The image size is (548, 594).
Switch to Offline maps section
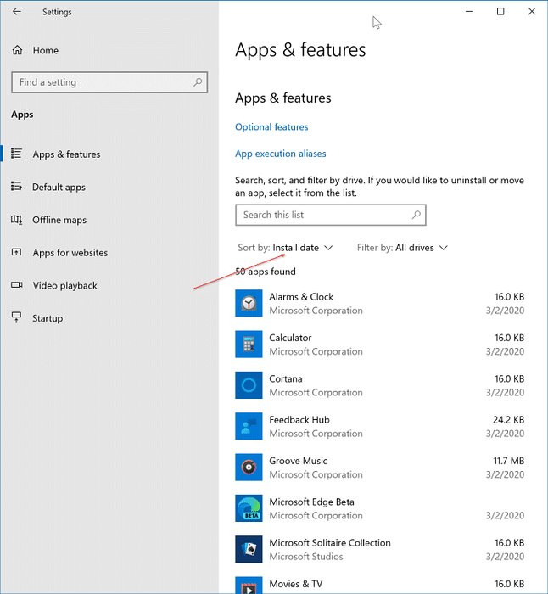point(59,220)
